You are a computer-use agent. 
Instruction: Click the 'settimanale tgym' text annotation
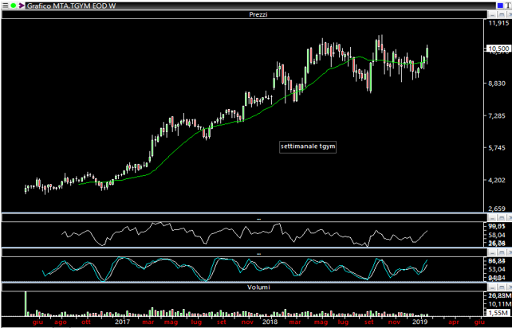coord(309,146)
